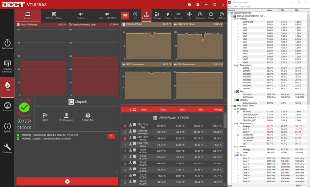Show Power sensors
Screen dimensions: 310x187
tap(167, 16)
